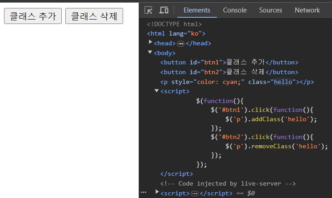Expand the head element arrow
The width and height of the screenshot is (332, 198).
point(150,42)
